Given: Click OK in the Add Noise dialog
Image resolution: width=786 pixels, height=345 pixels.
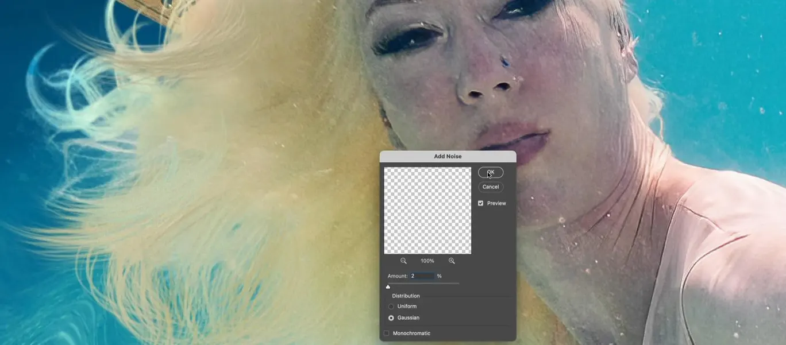Looking at the screenshot, I should point(491,172).
